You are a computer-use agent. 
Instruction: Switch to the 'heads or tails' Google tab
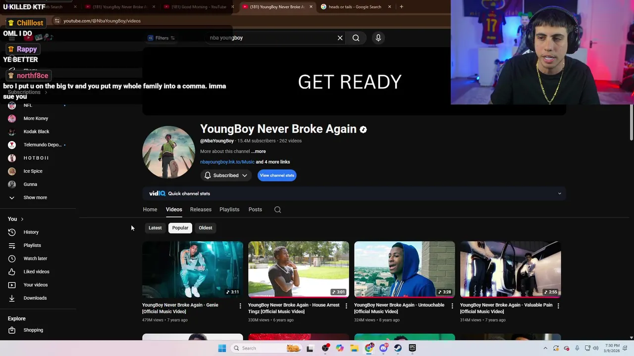coord(355,7)
